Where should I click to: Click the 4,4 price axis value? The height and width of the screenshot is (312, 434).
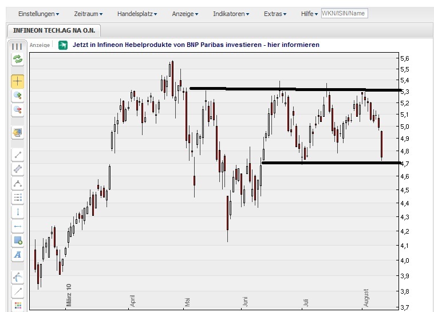(x=405, y=203)
